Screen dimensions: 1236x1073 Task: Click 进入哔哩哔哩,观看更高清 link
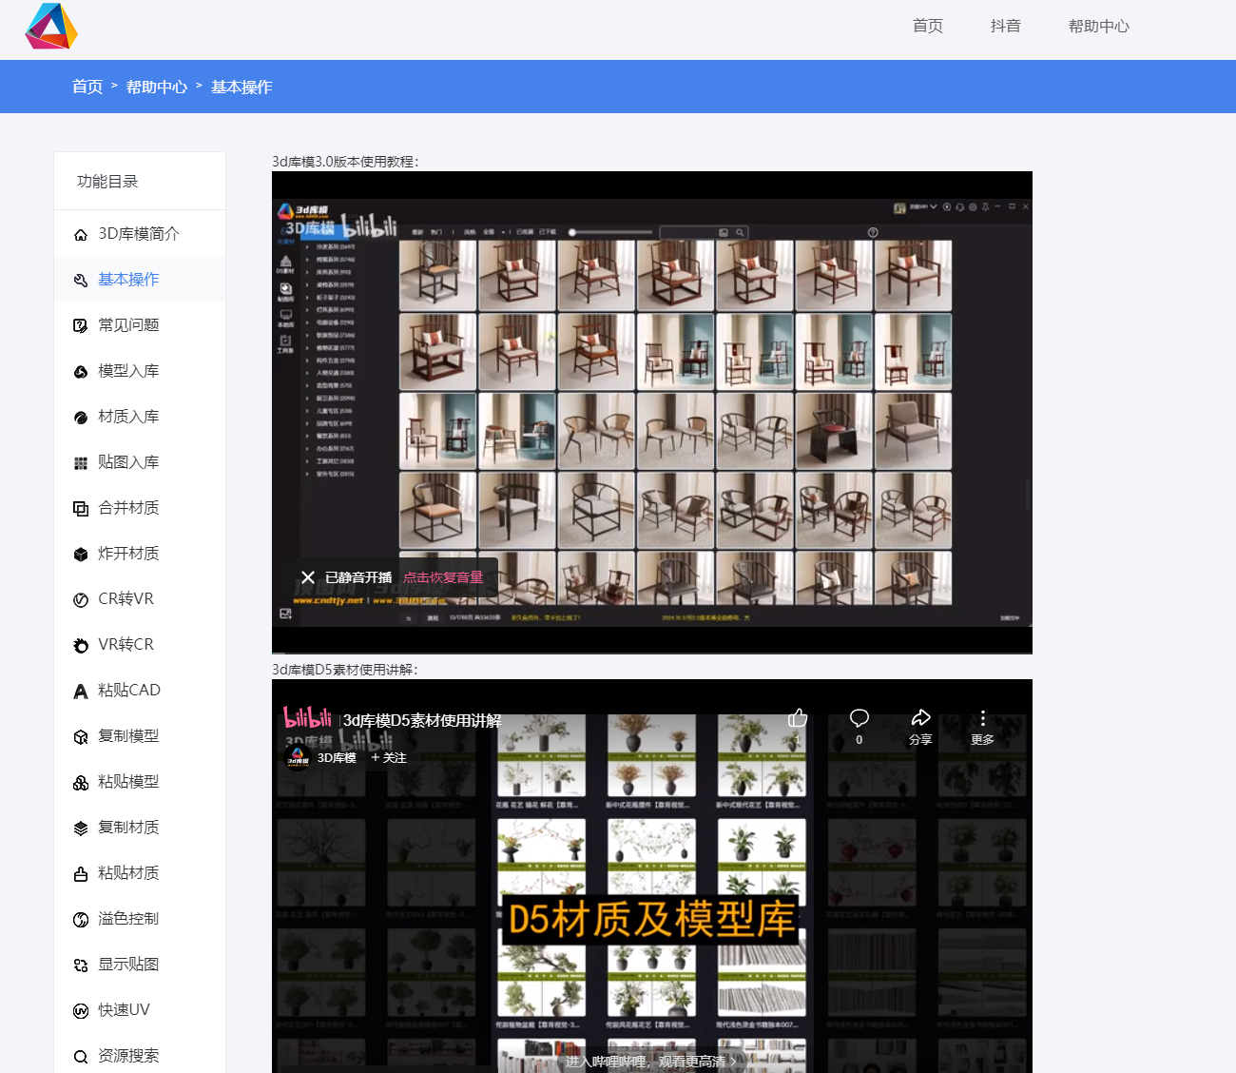pyautogui.click(x=650, y=1062)
